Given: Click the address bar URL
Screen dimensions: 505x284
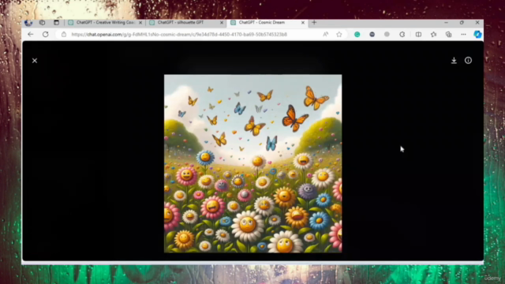Looking at the screenshot, I should pos(179,35).
